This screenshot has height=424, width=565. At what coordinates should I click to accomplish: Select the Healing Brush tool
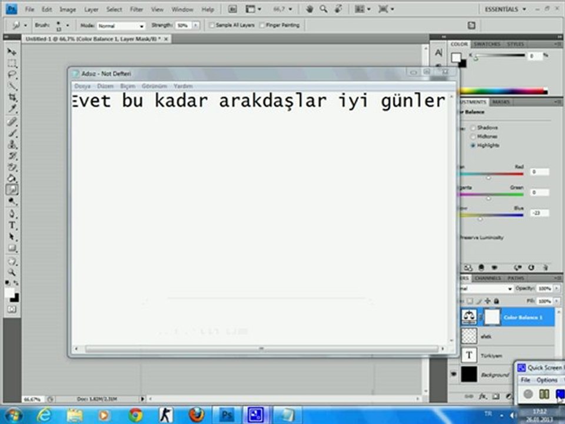pos(12,121)
